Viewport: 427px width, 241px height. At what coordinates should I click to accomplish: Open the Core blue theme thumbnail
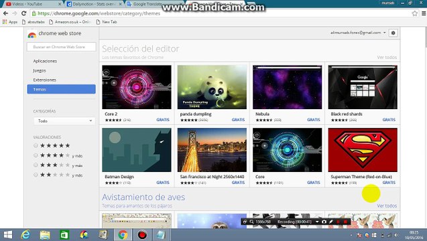pos(288,150)
